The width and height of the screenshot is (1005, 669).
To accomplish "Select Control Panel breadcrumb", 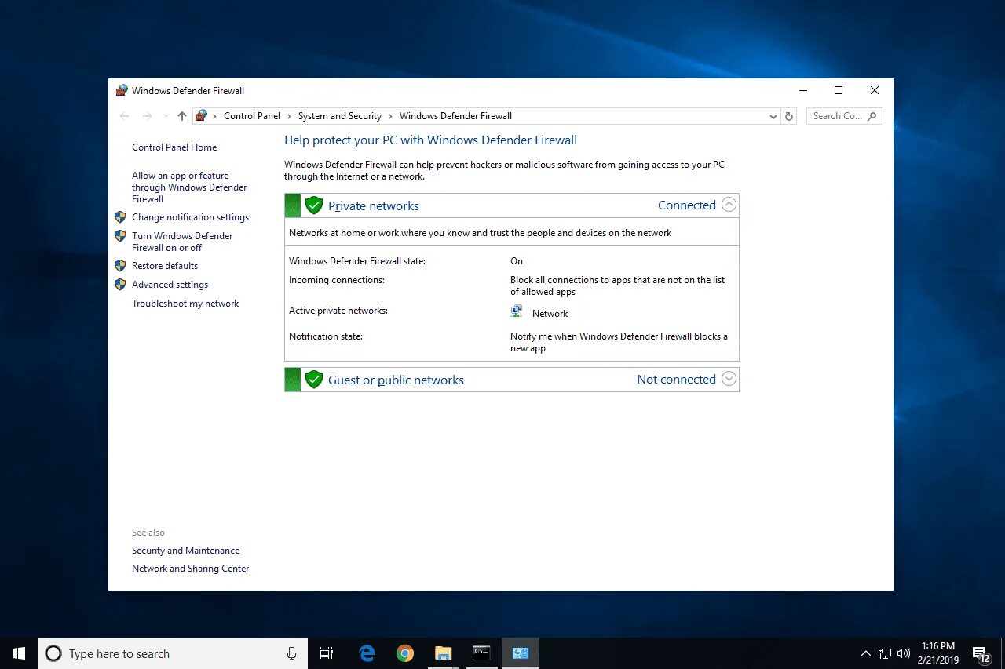I will point(251,116).
